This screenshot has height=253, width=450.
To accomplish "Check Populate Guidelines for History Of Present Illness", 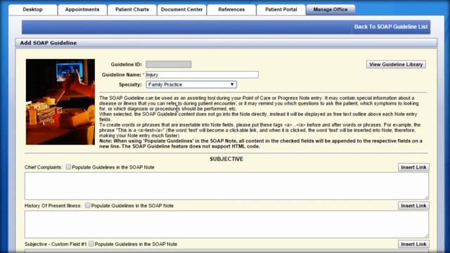I will tap(87, 205).
